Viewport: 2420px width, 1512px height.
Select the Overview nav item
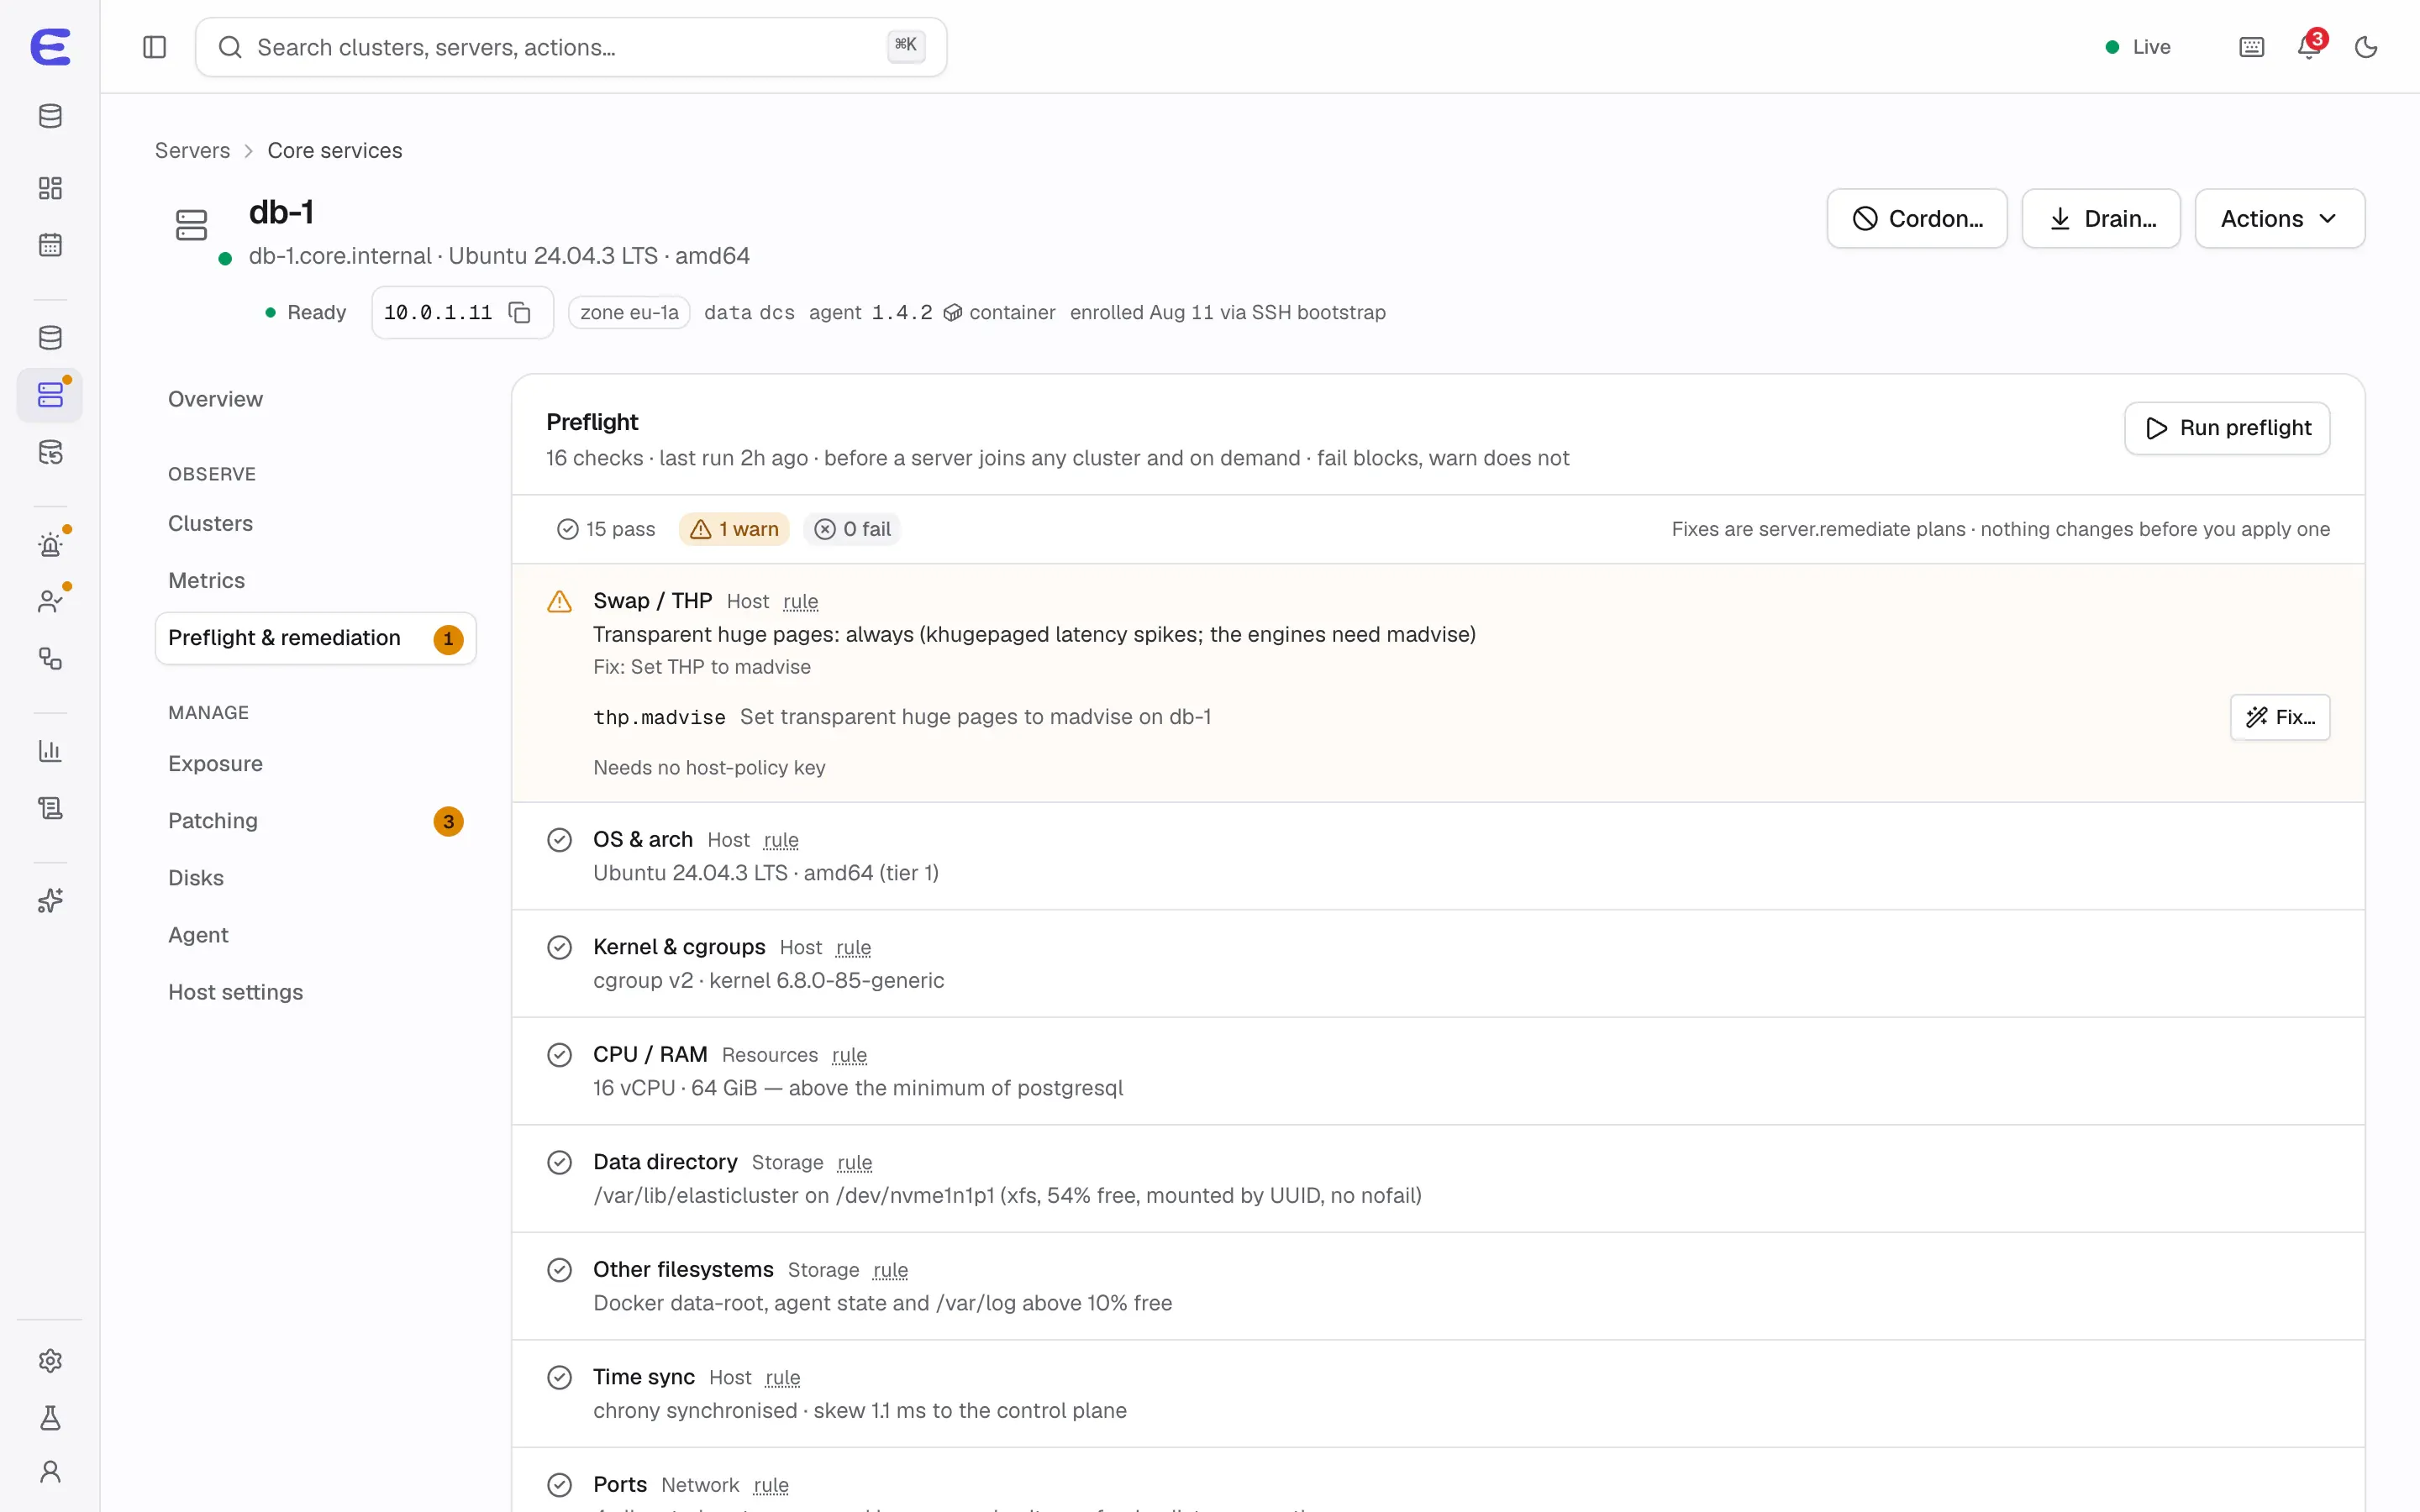[x=315, y=399]
